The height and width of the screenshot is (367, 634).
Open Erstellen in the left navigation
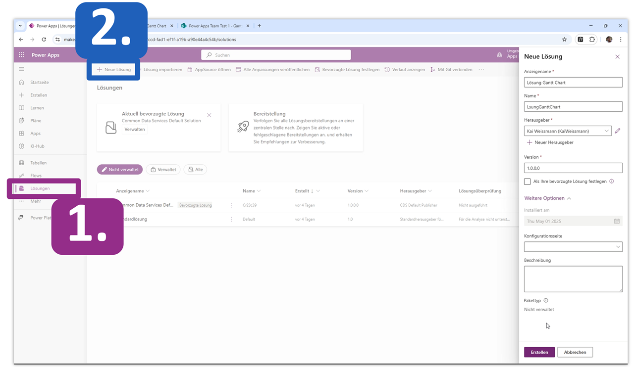click(39, 95)
